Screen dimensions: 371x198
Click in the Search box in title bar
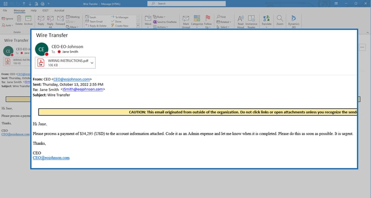click(x=187, y=3)
